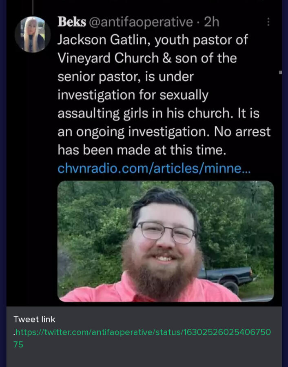288x367 pixels.
Task: Select the @antifaoperative handle
Action: 141,22
